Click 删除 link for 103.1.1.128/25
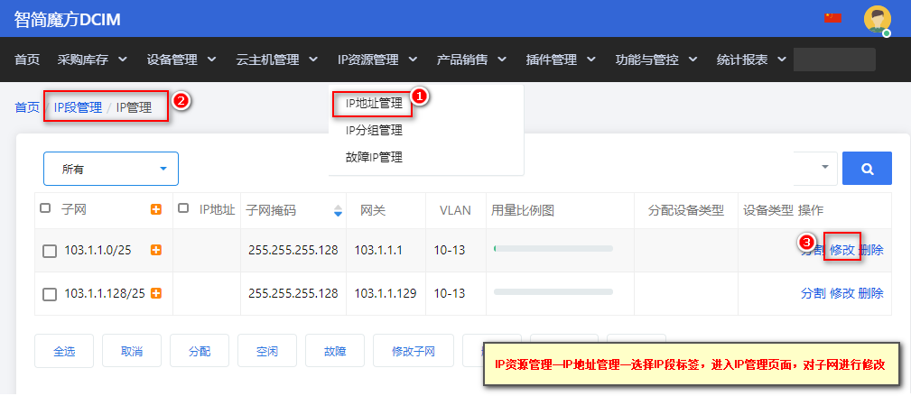911x396 pixels. coord(870,293)
